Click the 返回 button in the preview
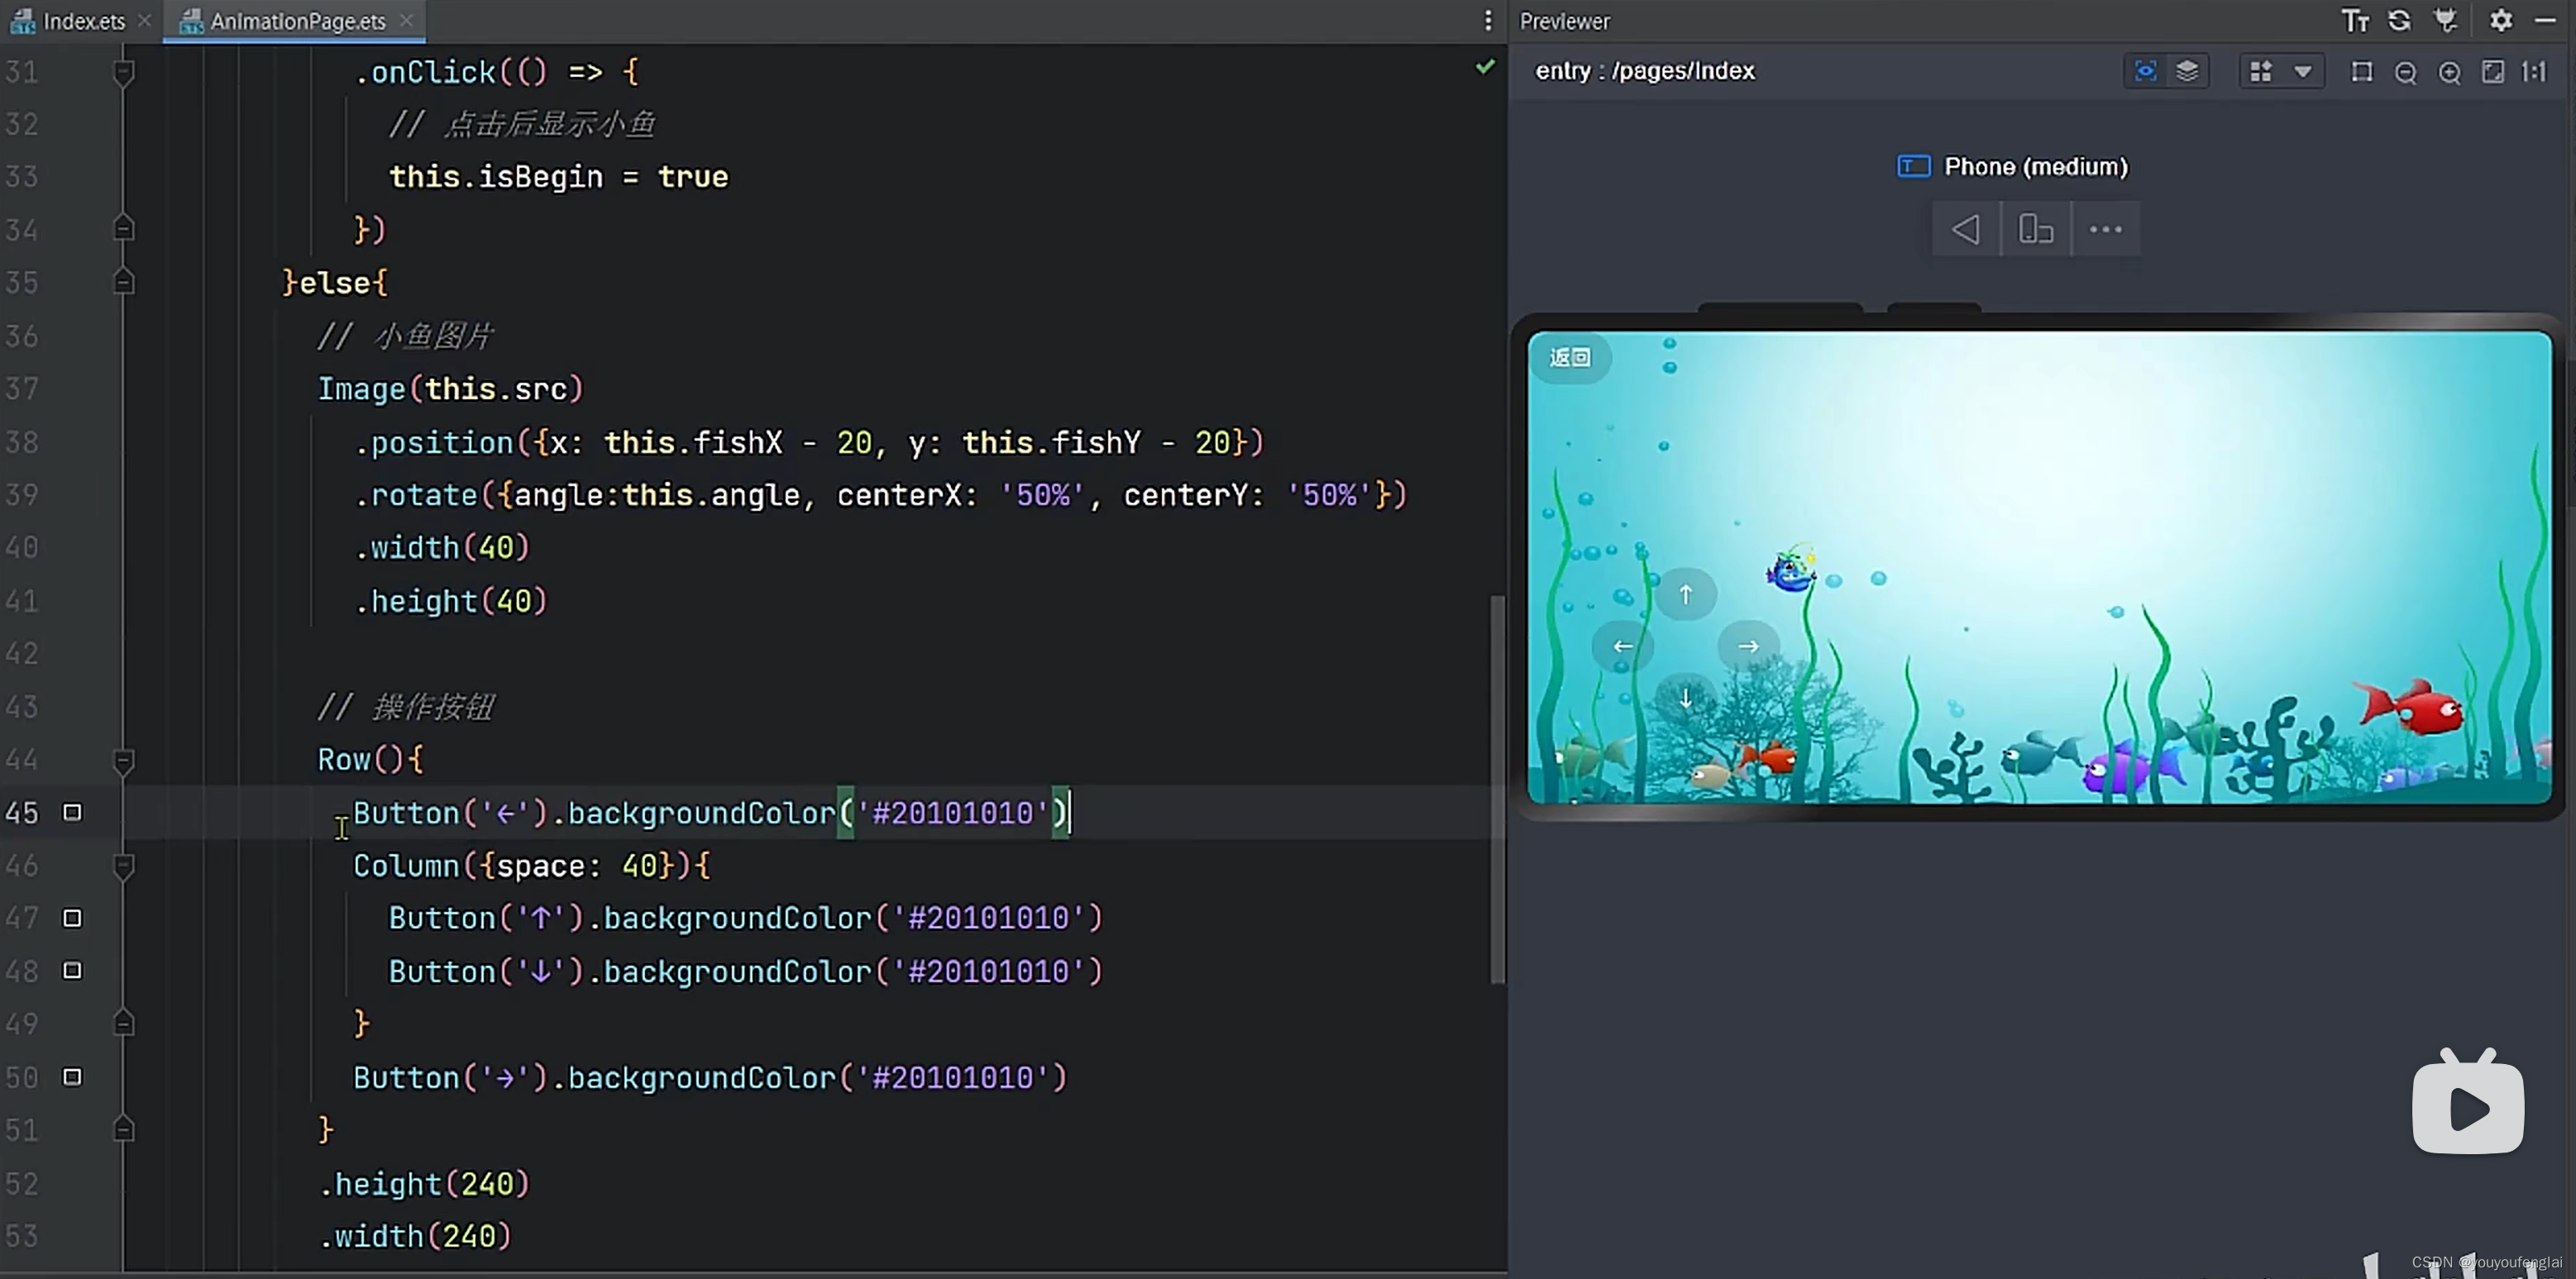Image resolution: width=2576 pixels, height=1279 pixels. pyautogui.click(x=1569, y=357)
